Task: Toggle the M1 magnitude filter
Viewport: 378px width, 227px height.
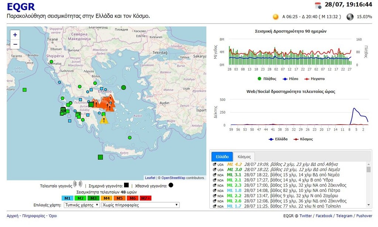Action: pos(66,198)
